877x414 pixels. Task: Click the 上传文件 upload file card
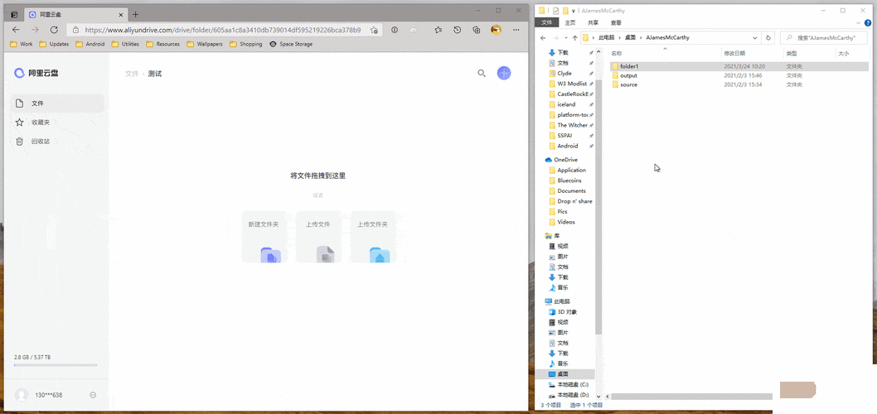[318, 237]
